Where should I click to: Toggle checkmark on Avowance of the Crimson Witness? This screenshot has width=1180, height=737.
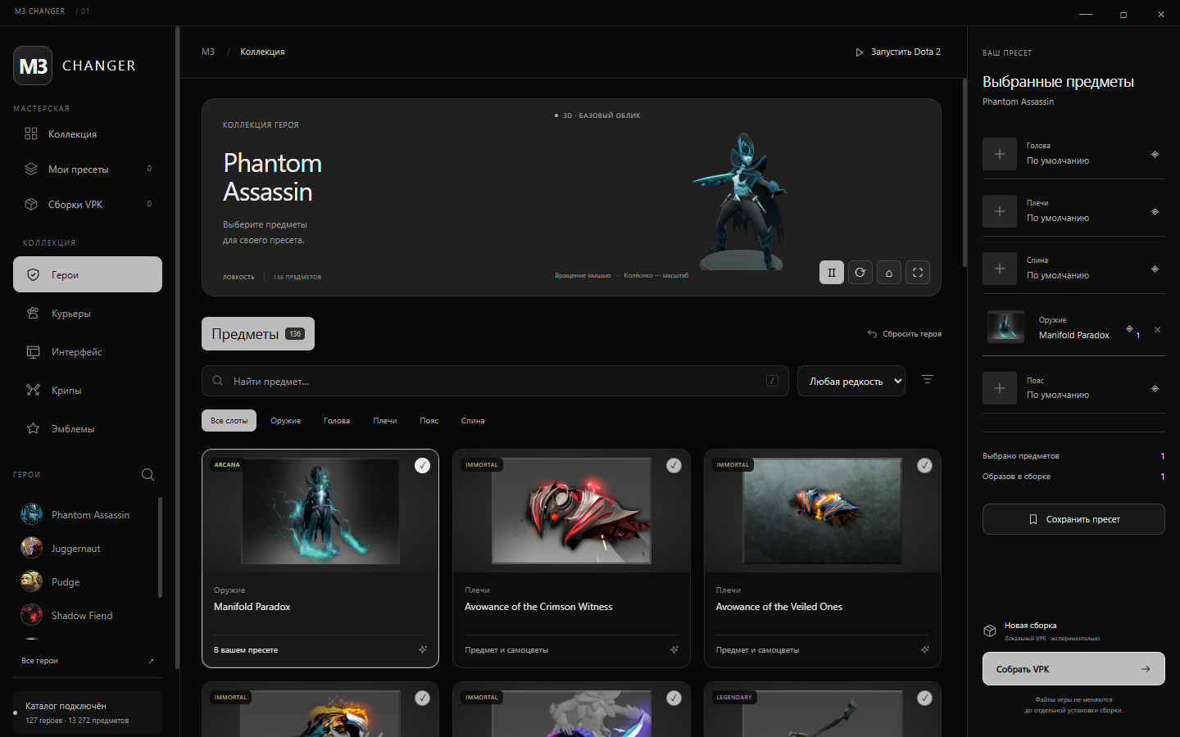(x=674, y=465)
